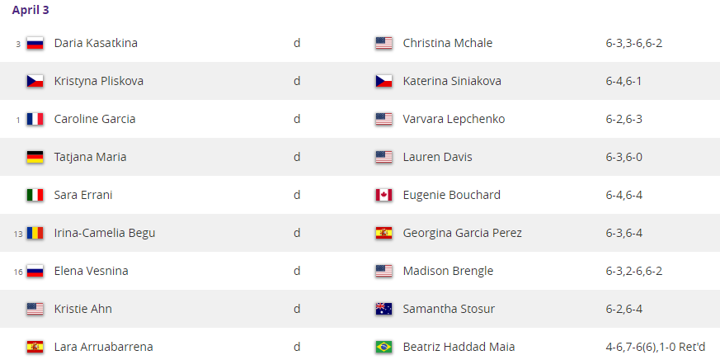Open the Lara Arruabarrena player name

104,347
